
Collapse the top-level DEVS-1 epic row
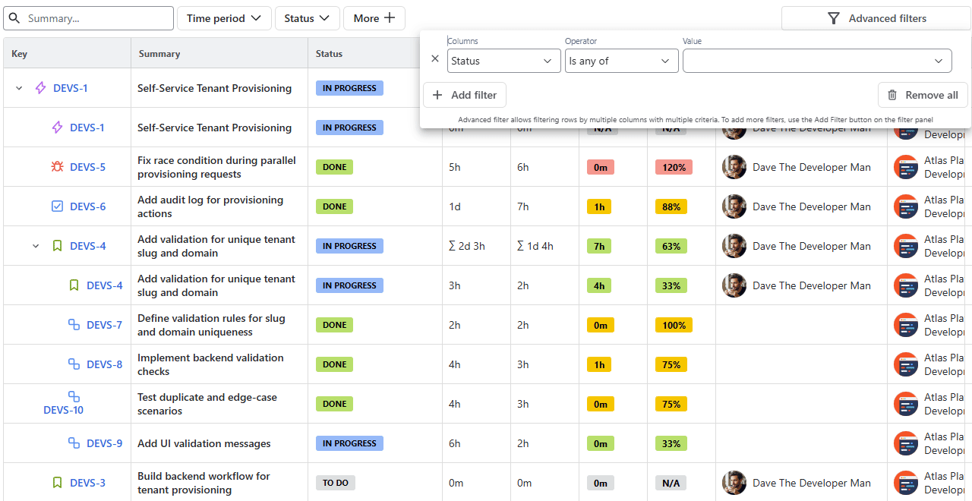point(20,88)
